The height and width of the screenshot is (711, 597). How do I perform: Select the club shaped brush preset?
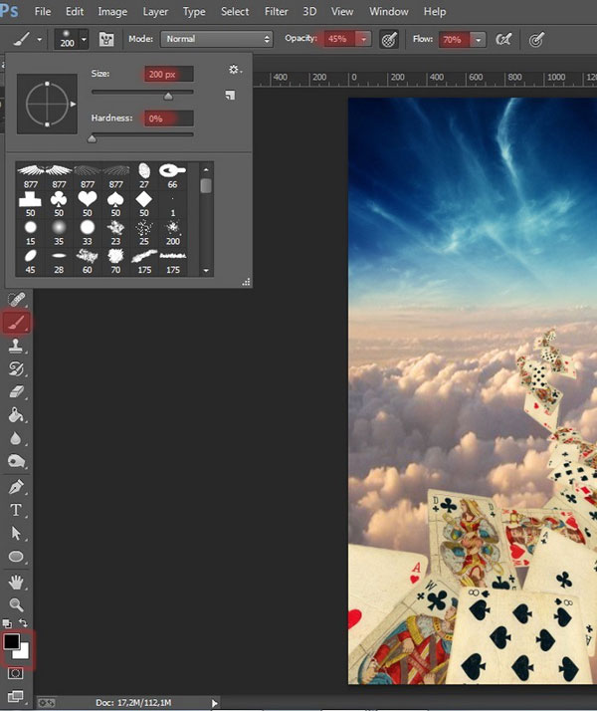click(59, 203)
